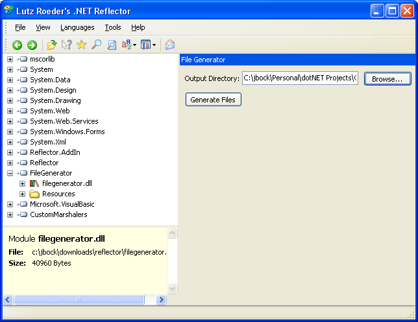
Task: Click the System.Xml assembly icon
Action: tap(22, 142)
